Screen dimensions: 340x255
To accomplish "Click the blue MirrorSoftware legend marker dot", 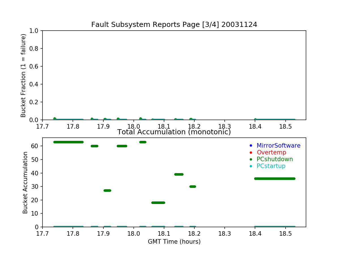I will 250,146.
